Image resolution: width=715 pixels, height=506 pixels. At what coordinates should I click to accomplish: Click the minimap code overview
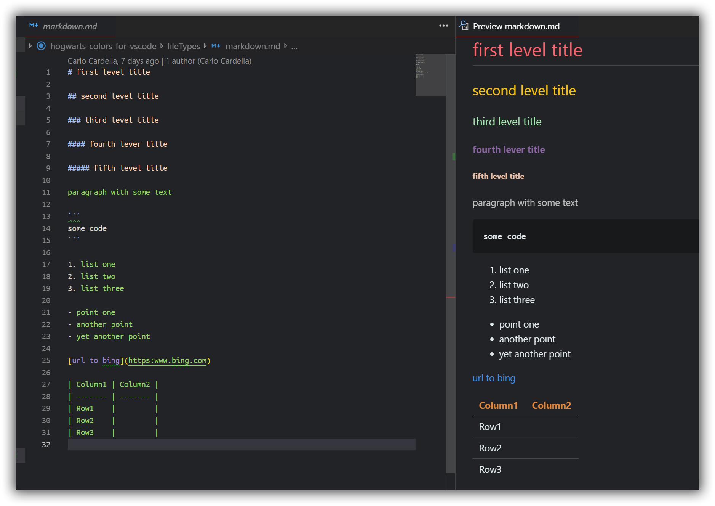(x=430, y=75)
